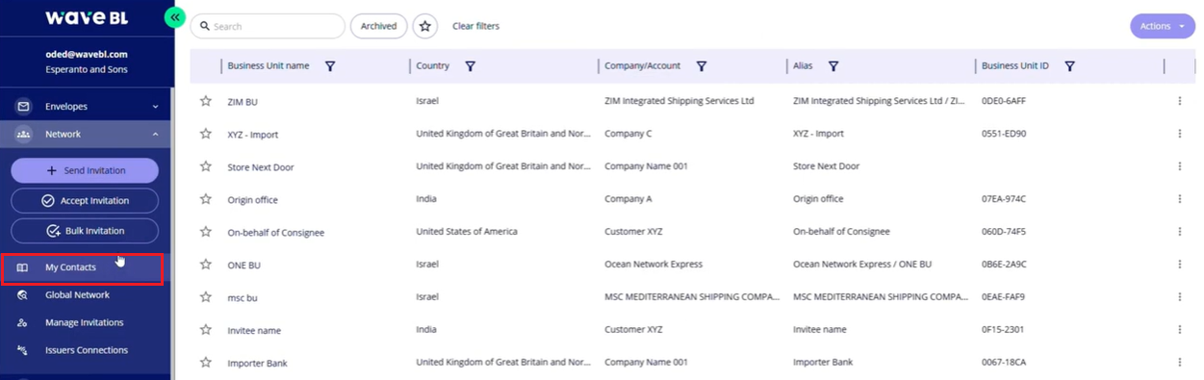Open the Business Unit name filter icon
Screen dimensions: 1204x380
point(330,66)
